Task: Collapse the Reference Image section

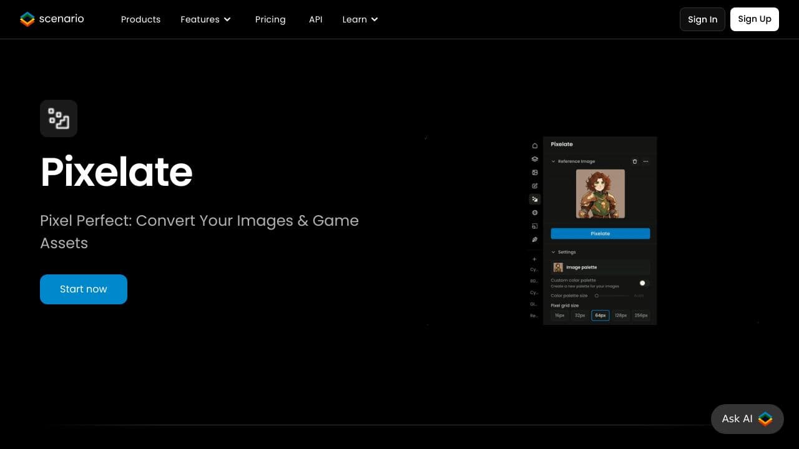Action: tap(553, 162)
